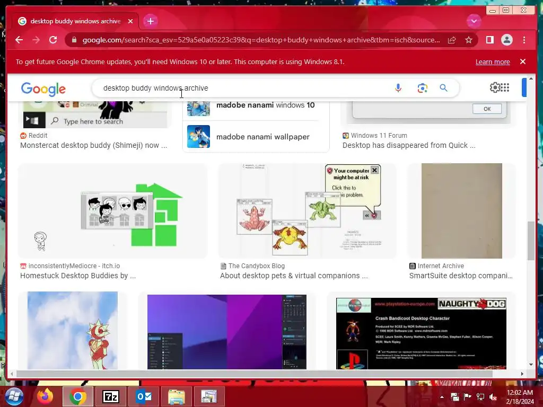Click the muted volume tray icon
Image resolution: width=543 pixels, height=407 pixels.
(493, 397)
